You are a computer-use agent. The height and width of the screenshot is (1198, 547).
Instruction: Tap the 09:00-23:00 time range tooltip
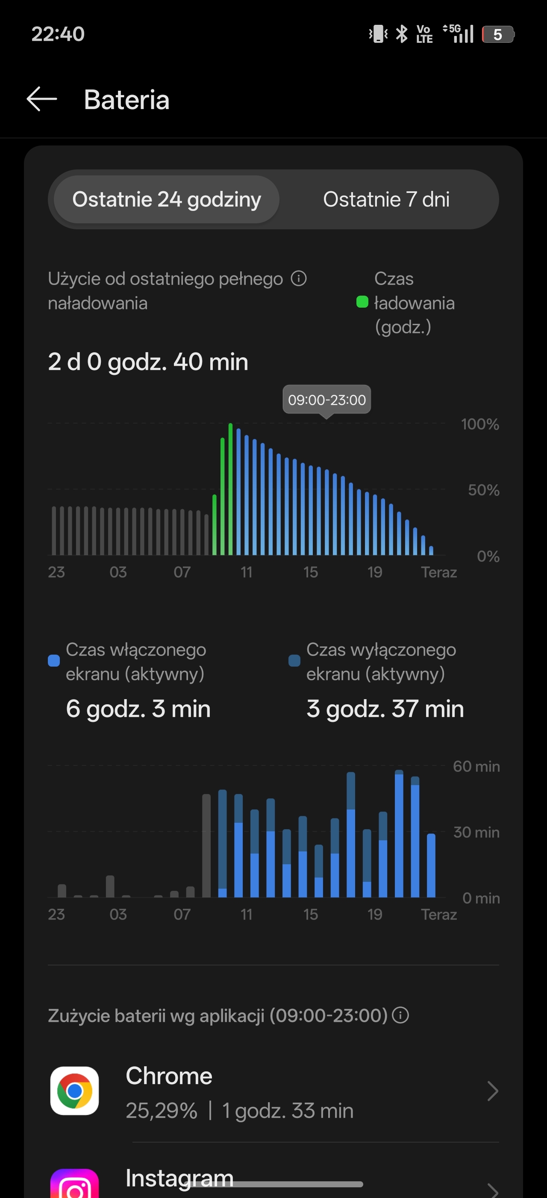tap(327, 400)
